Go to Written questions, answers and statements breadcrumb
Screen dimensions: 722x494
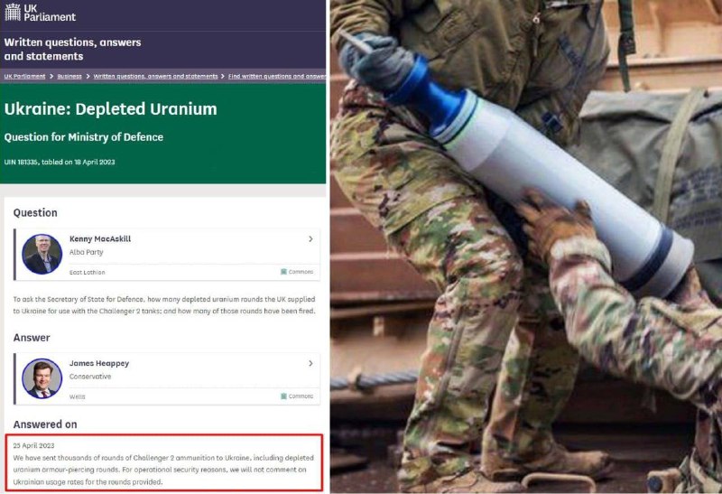(x=155, y=77)
